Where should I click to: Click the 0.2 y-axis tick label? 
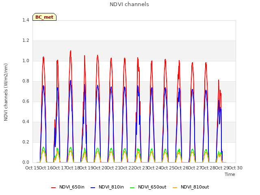pos(26,142)
